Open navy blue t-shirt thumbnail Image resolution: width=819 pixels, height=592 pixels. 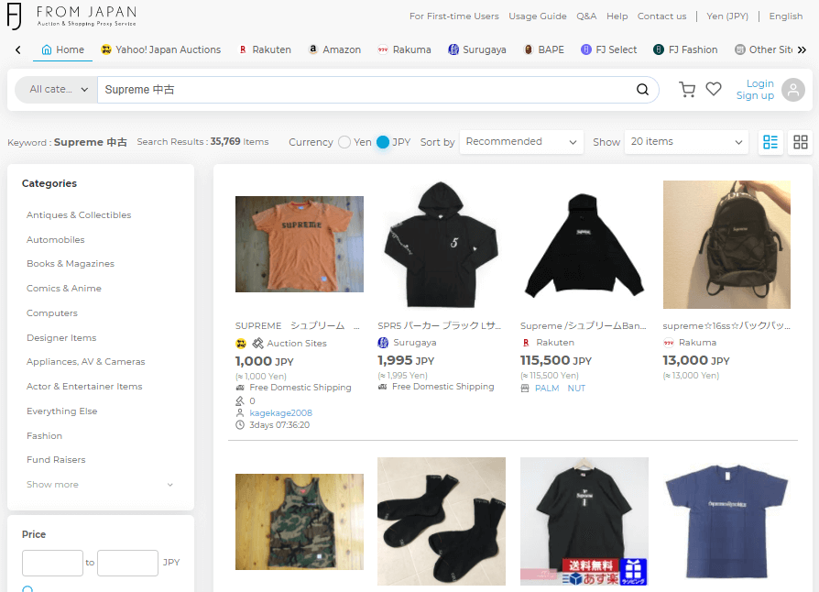pyautogui.click(x=726, y=521)
